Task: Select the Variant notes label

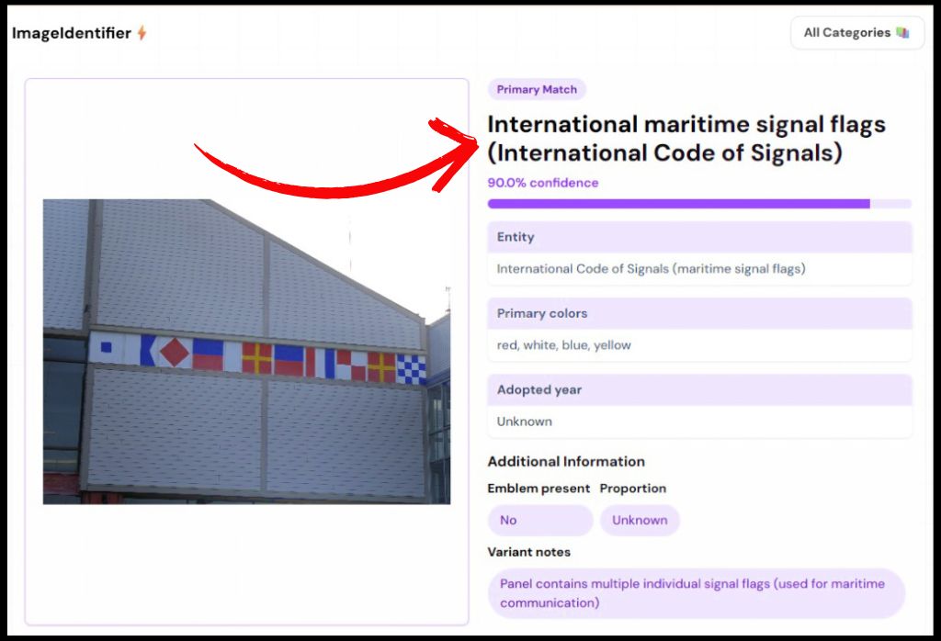Action: [x=529, y=552]
